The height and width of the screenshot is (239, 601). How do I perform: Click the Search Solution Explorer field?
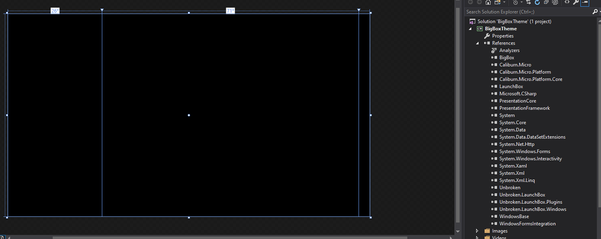point(529,12)
